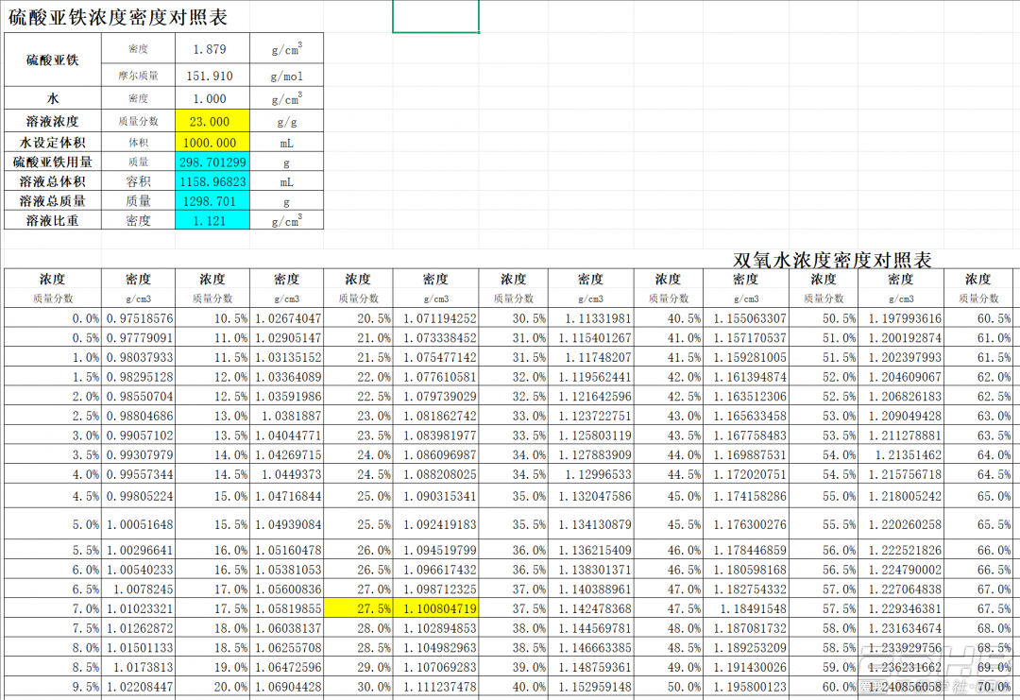Select the density cell 1.11331981
Viewport: 1020px width, 700px height.
click(590, 318)
